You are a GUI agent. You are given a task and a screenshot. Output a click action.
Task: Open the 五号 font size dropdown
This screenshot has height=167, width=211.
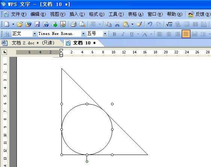(x=105, y=33)
